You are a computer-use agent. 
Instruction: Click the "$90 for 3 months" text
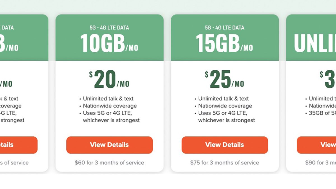coord(321,163)
